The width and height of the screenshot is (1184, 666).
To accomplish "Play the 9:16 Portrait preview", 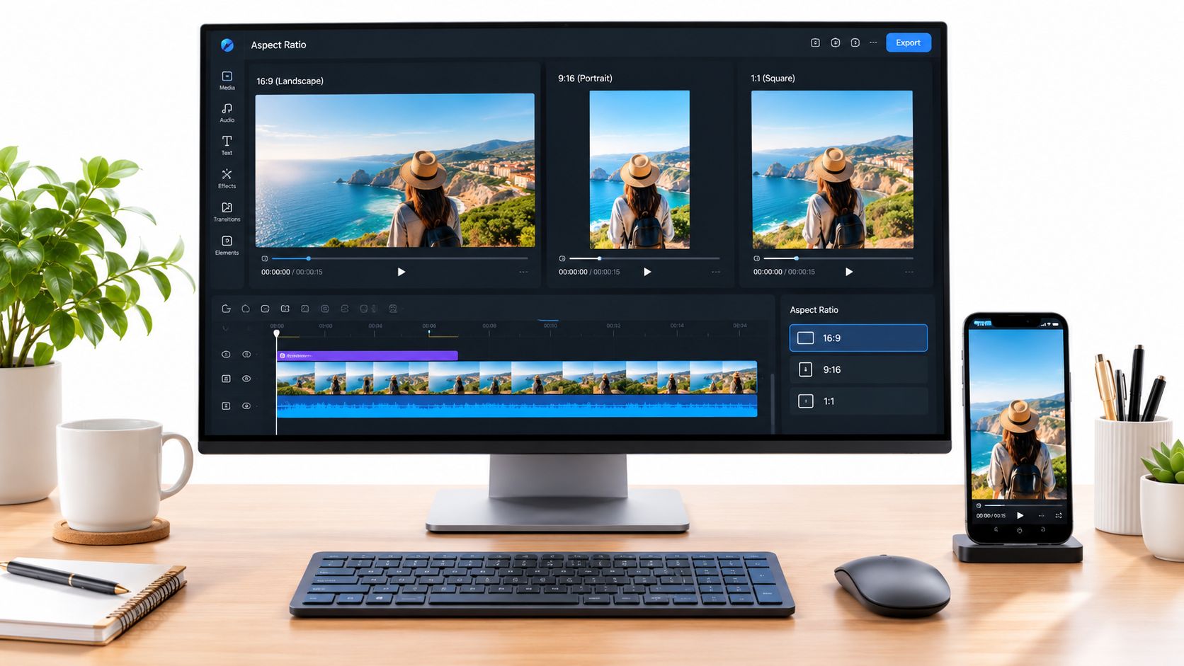I will pyautogui.click(x=647, y=272).
